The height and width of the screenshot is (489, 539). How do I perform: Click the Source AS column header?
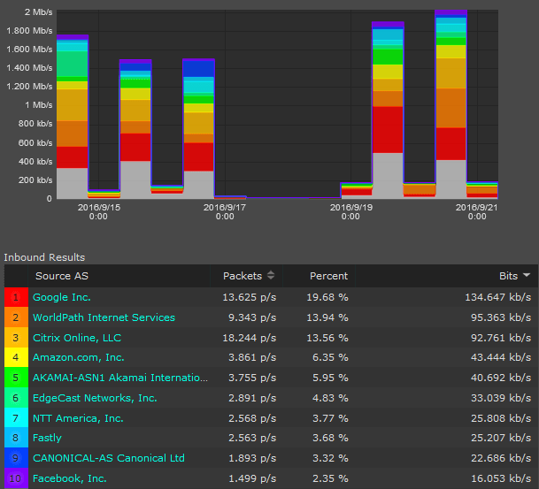coord(62,276)
